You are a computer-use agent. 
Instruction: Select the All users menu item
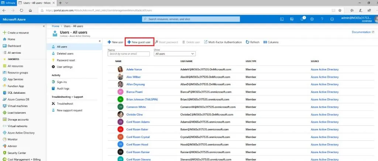click(75, 47)
